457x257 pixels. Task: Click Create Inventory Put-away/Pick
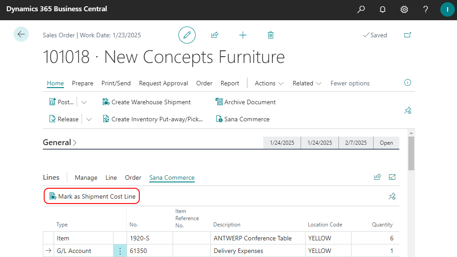pyautogui.click(x=153, y=119)
